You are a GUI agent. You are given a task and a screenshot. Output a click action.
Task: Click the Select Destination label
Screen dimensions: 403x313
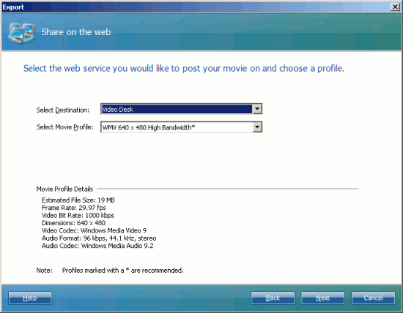63,110
